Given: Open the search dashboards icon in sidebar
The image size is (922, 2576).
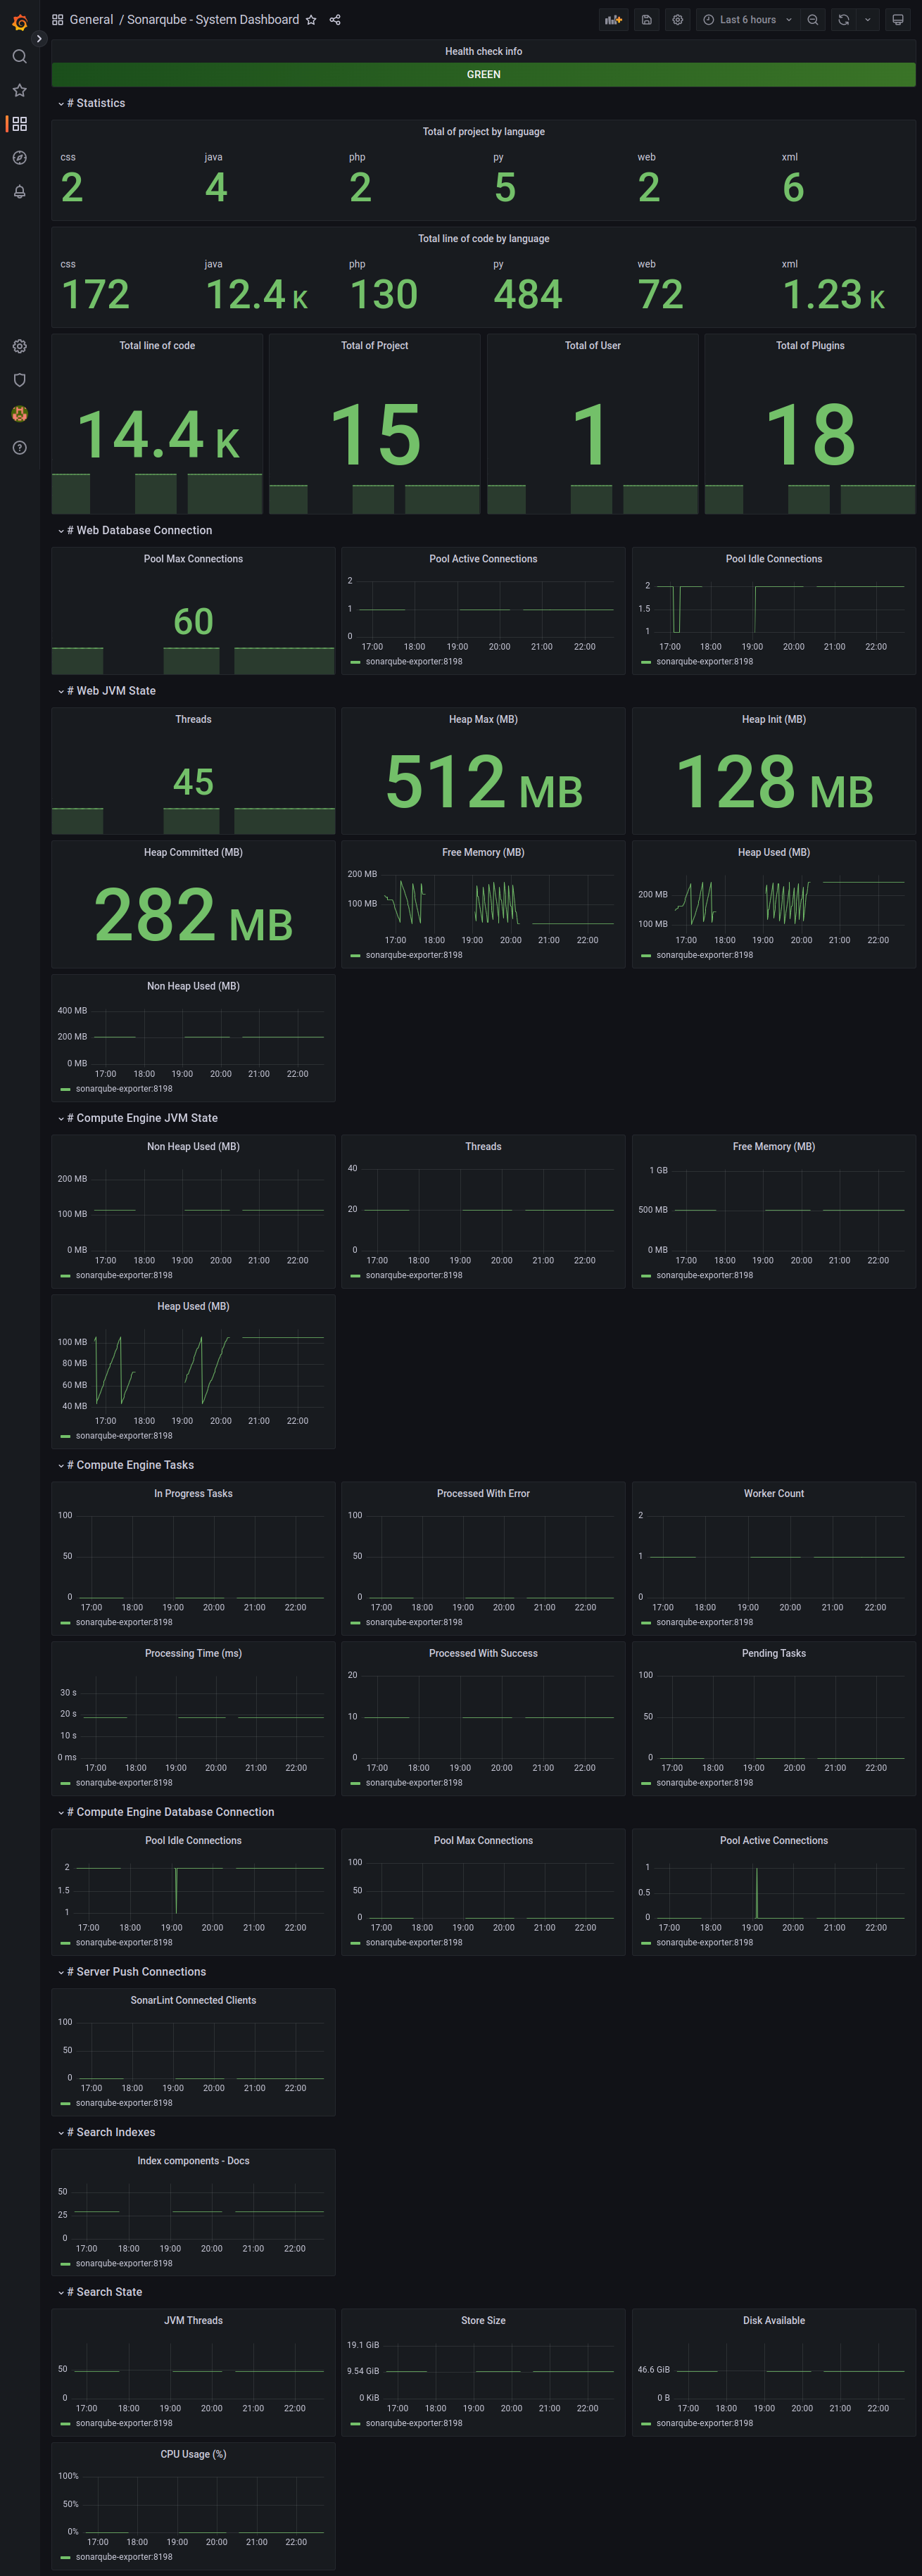Looking at the screenshot, I should tap(19, 57).
